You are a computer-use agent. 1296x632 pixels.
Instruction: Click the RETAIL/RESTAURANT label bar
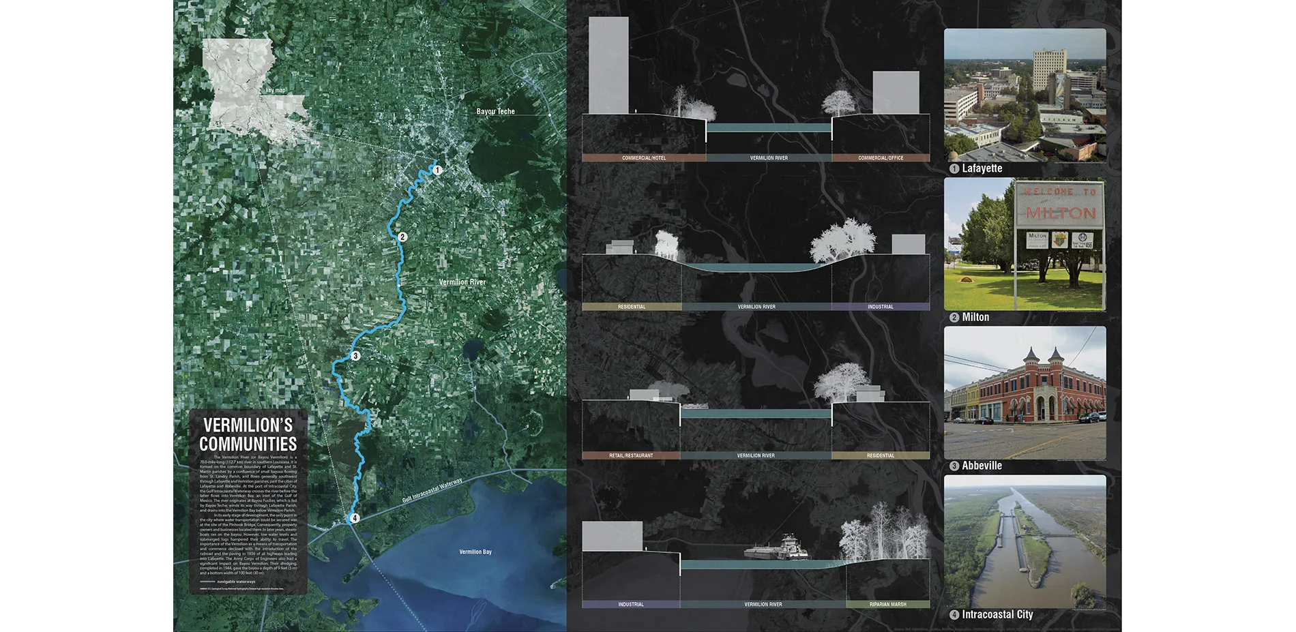tap(630, 455)
